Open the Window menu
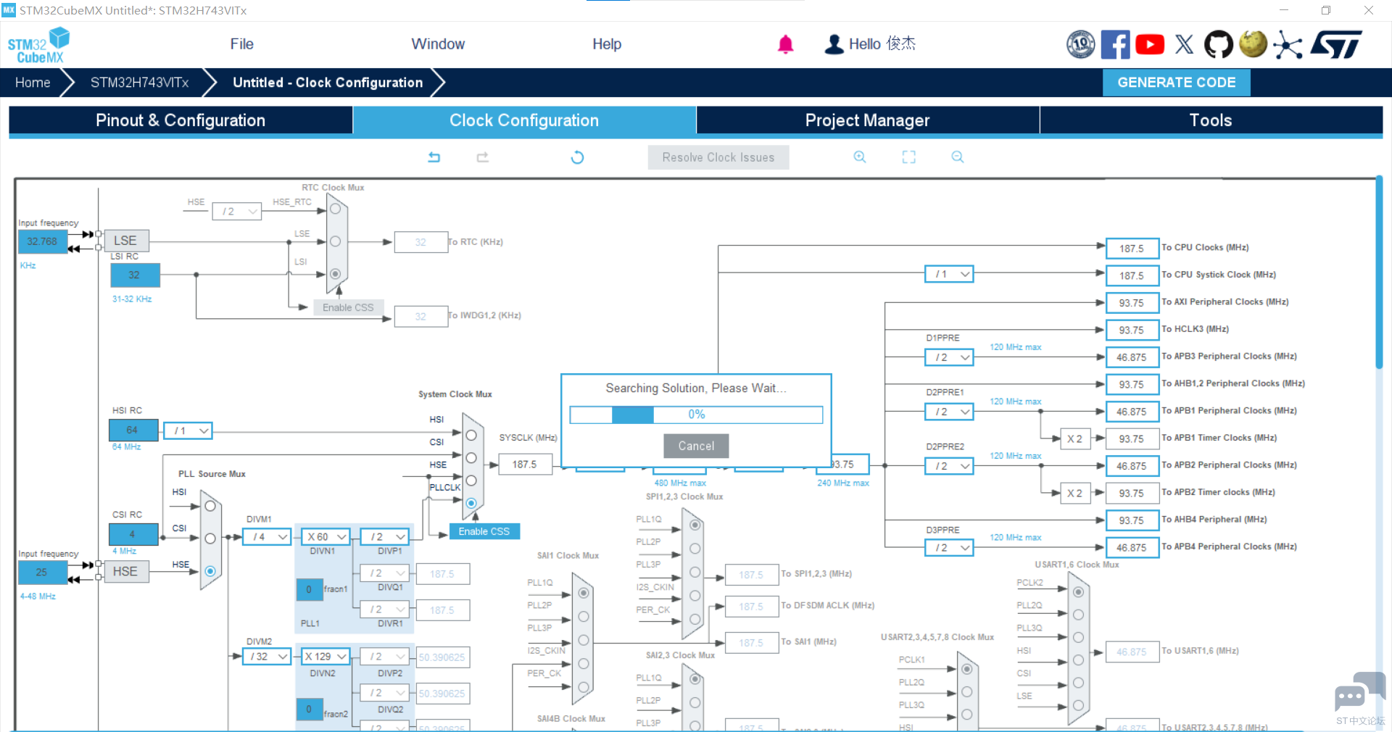 tap(438, 44)
